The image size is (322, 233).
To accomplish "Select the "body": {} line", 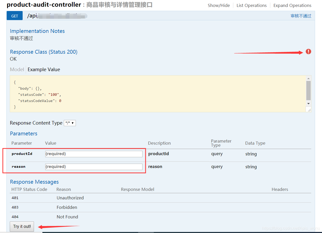I will click(x=30, y=88).
